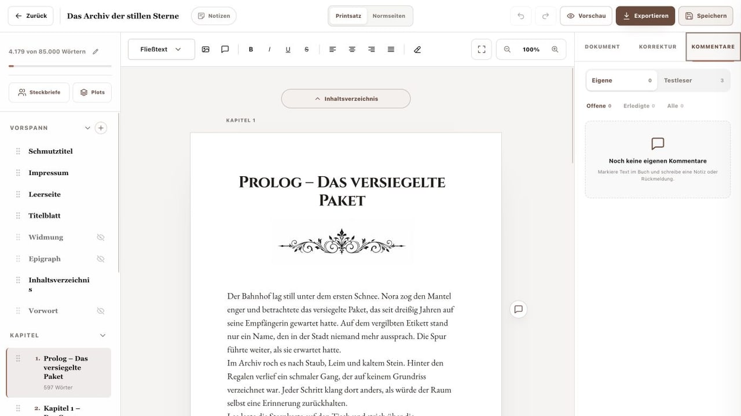741x416 pixels.
Task: Zoom in the page
Action: [x=555, y=50]
